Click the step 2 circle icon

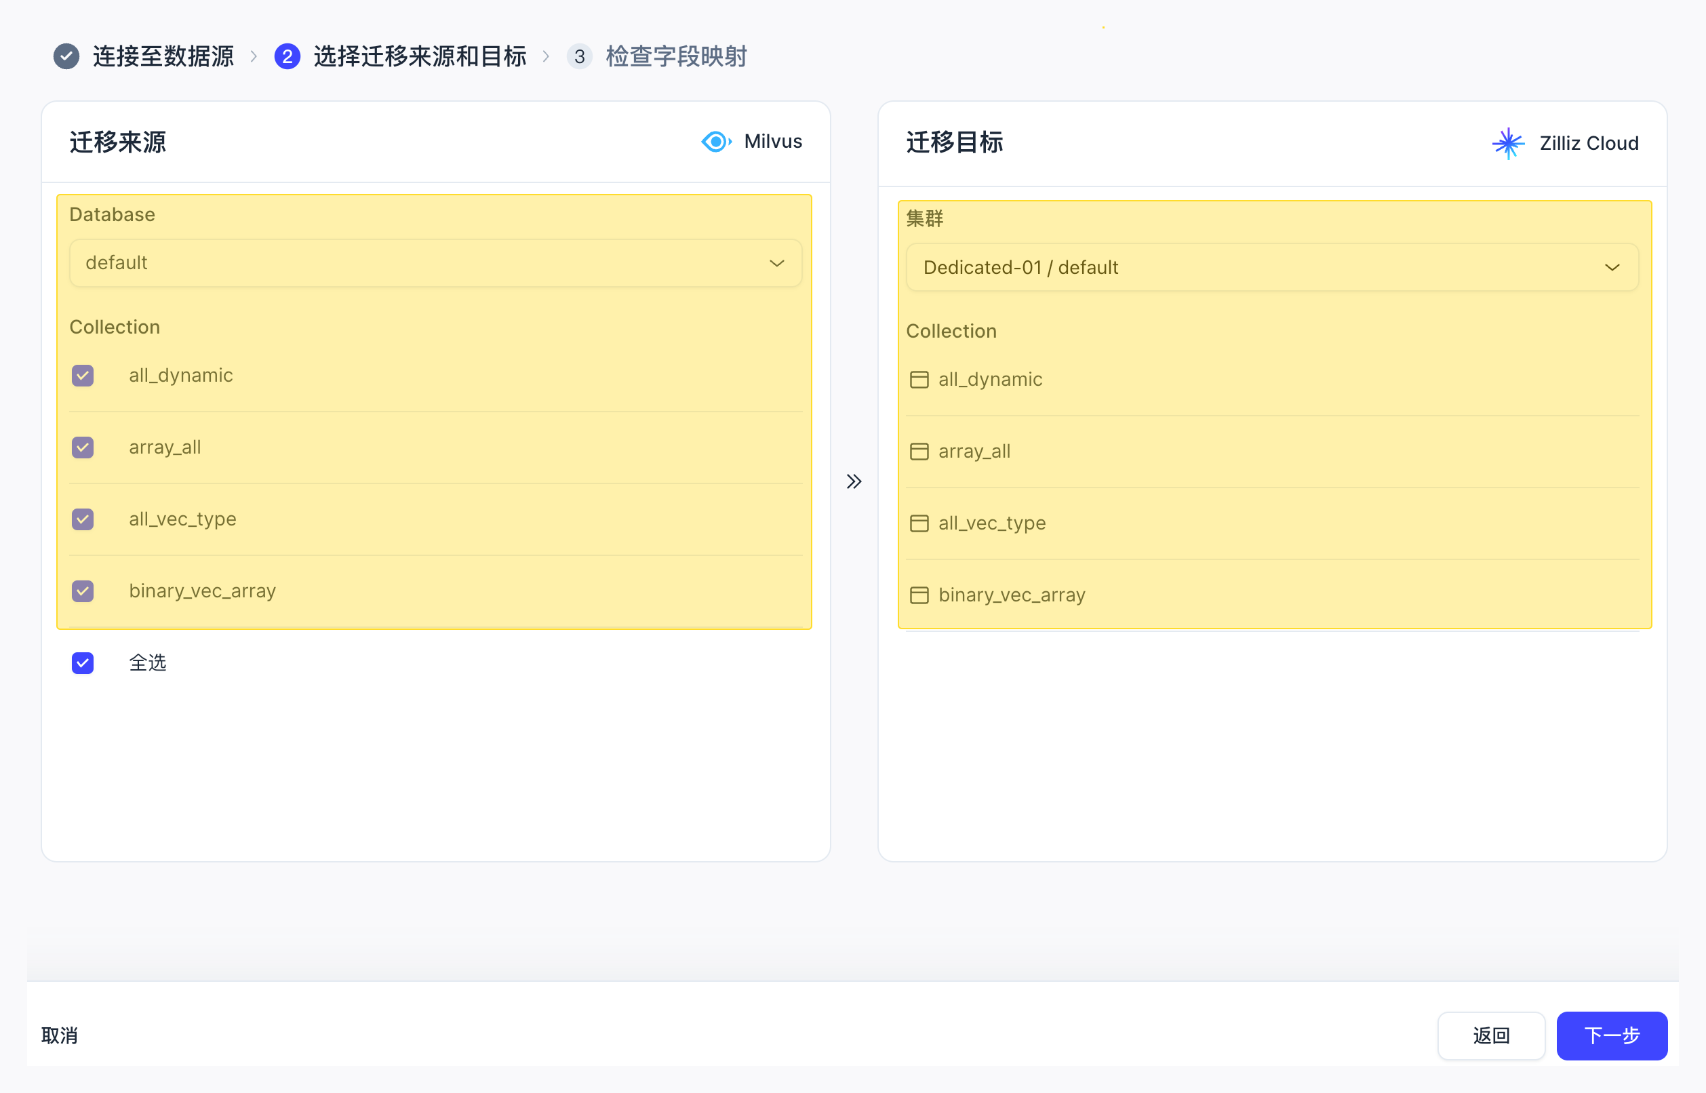click(x=287, y=56)
